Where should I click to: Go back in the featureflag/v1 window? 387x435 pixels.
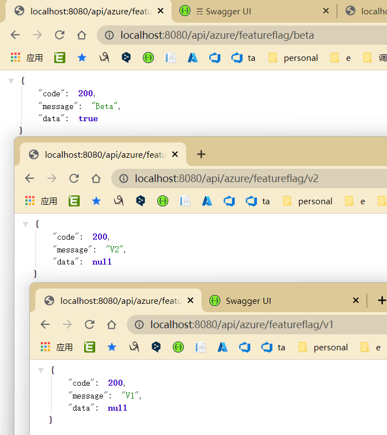[45, 325]
